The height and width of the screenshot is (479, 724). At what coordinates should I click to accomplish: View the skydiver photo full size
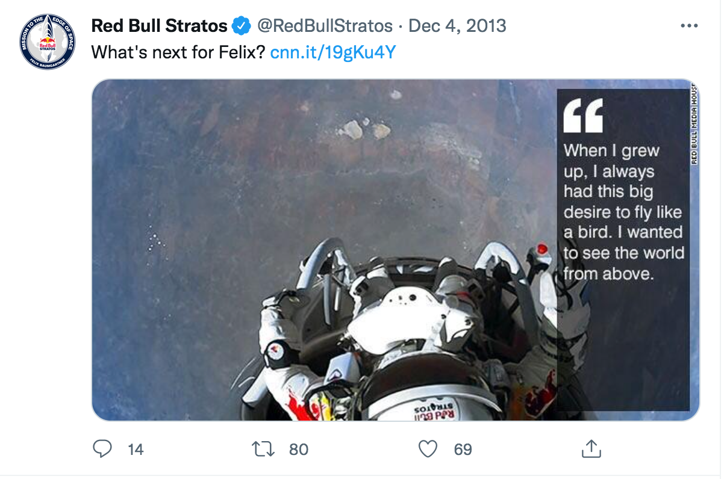(331, 253)
